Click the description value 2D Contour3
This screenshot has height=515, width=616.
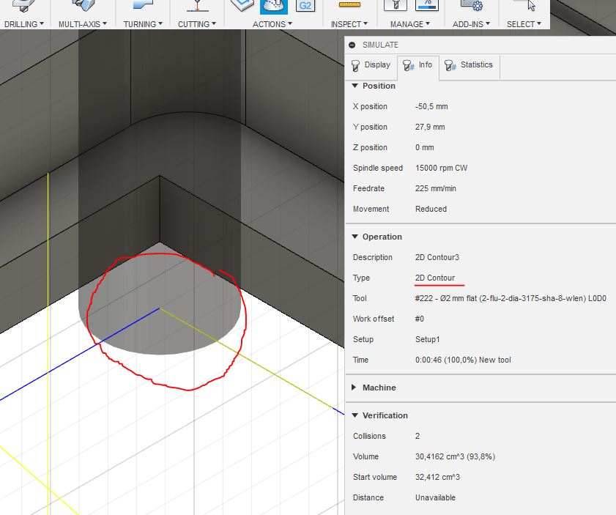click(x=437, y=257)
